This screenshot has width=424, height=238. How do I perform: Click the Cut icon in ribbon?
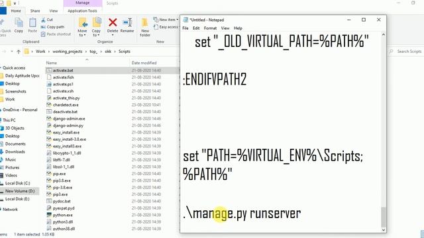(x=43, y=20)
